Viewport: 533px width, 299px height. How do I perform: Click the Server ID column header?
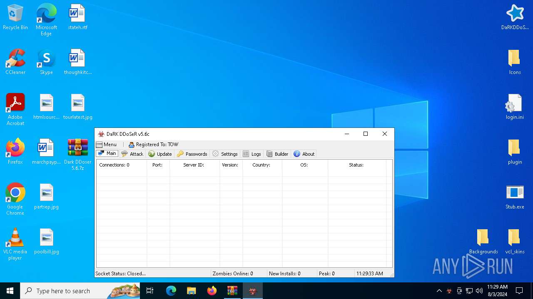coord(194,165)
